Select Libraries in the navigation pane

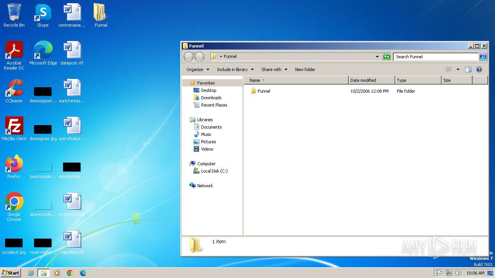pos(205,120)
